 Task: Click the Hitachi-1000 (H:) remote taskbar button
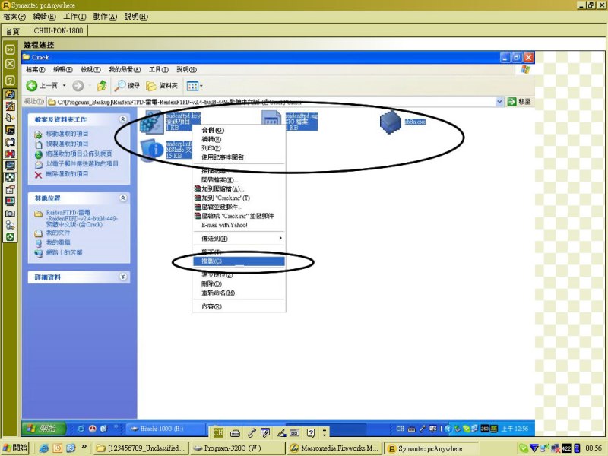[166, 429]
